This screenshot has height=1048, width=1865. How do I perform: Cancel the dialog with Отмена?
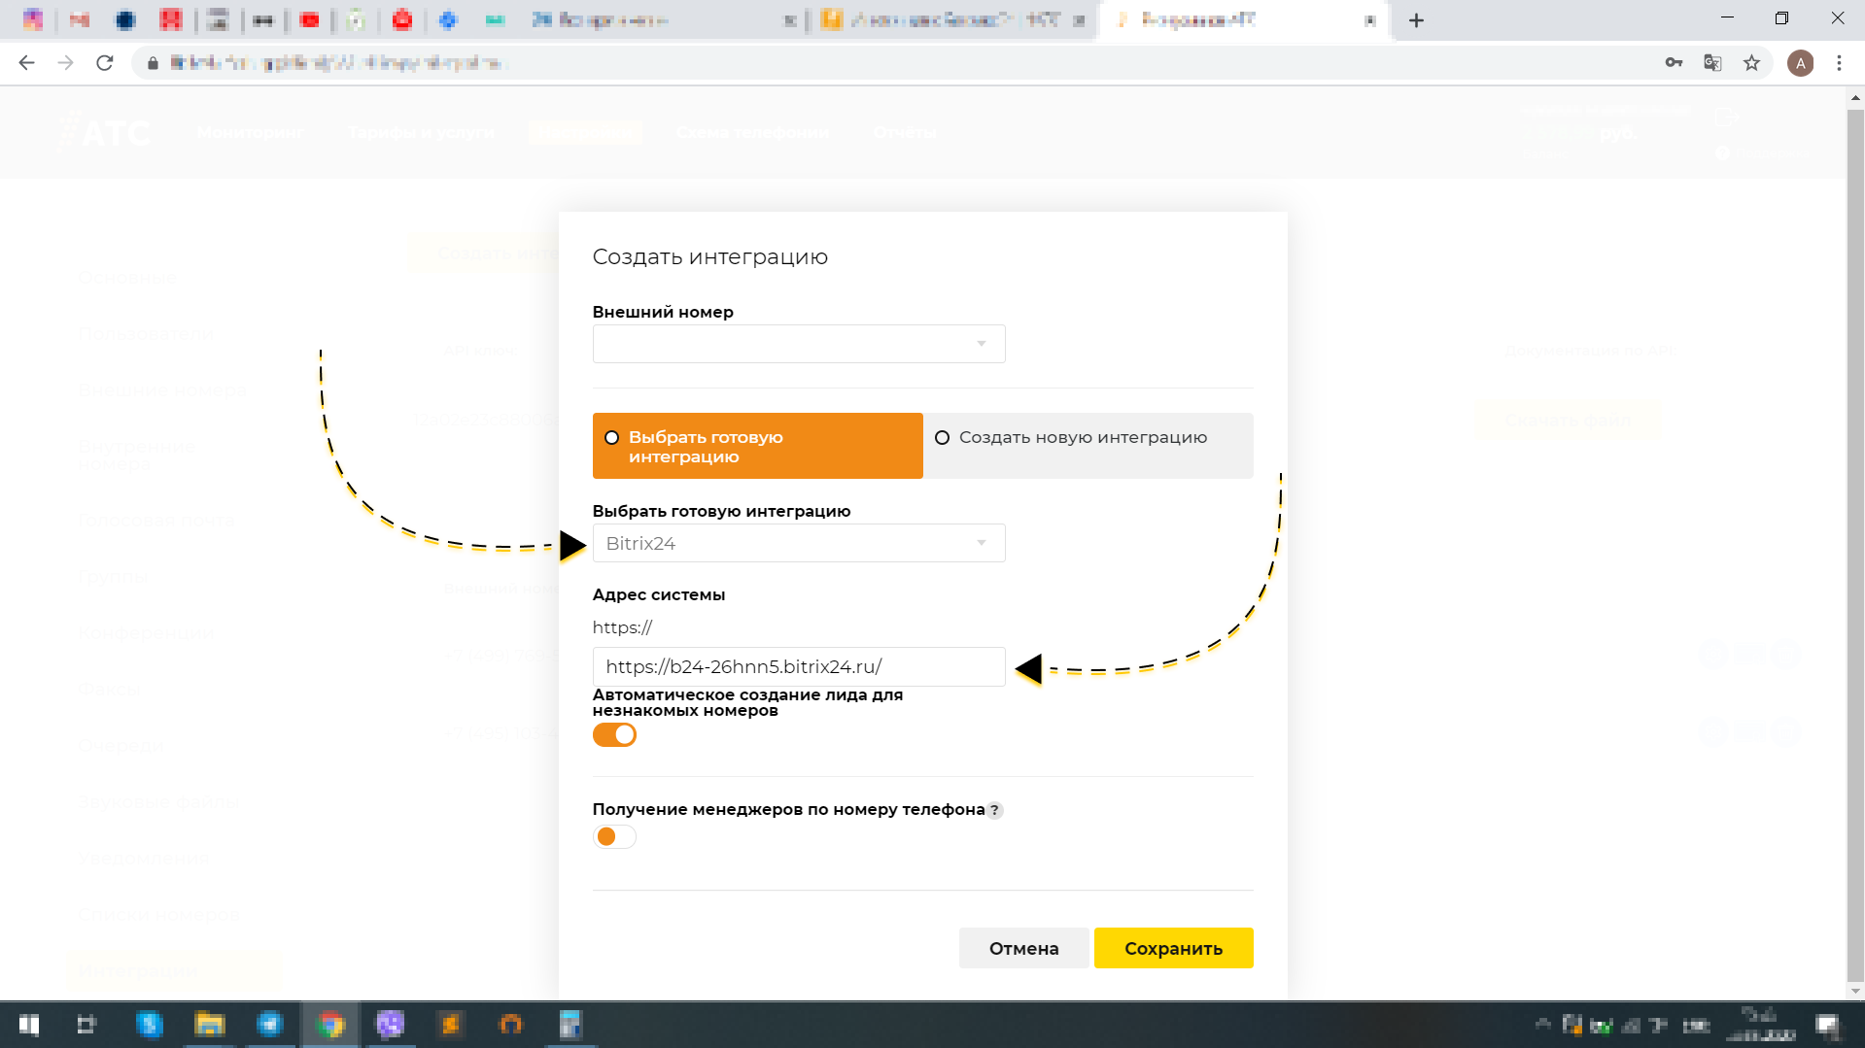click(1023, 948)
